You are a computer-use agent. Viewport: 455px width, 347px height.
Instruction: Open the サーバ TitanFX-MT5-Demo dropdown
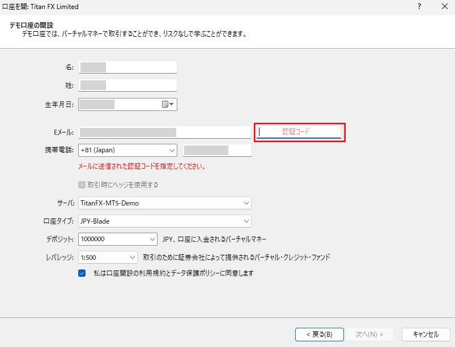click(x=246, y=203)
